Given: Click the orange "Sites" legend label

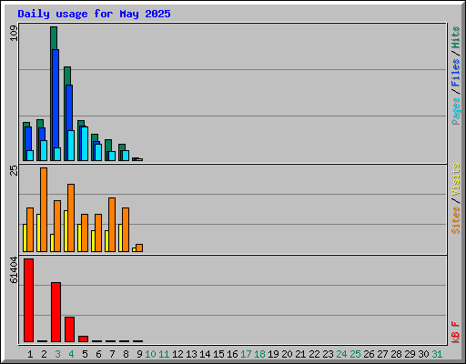Looking at the screenshot, I should click(456, 220).
